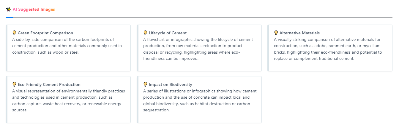
Task: Click the gray left accent bar of Alternative Materials card
Action: [x=268, y=48]
